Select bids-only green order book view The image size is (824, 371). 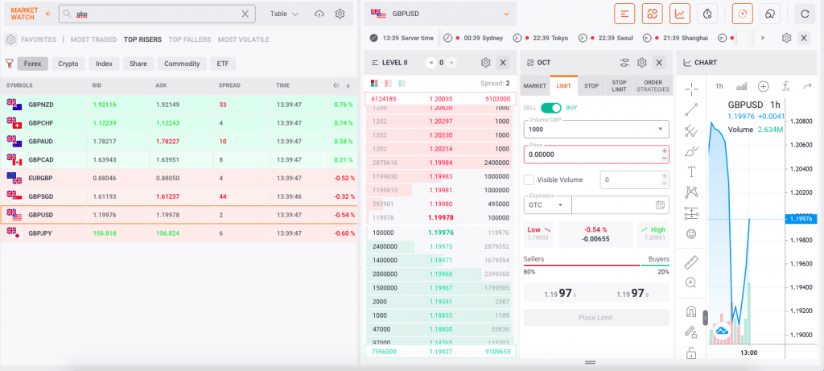point(402,83)
